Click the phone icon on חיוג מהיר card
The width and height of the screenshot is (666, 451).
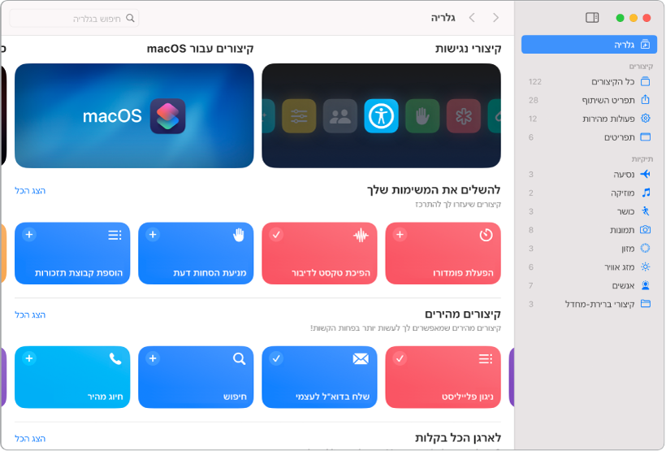[x=115, y=358]
